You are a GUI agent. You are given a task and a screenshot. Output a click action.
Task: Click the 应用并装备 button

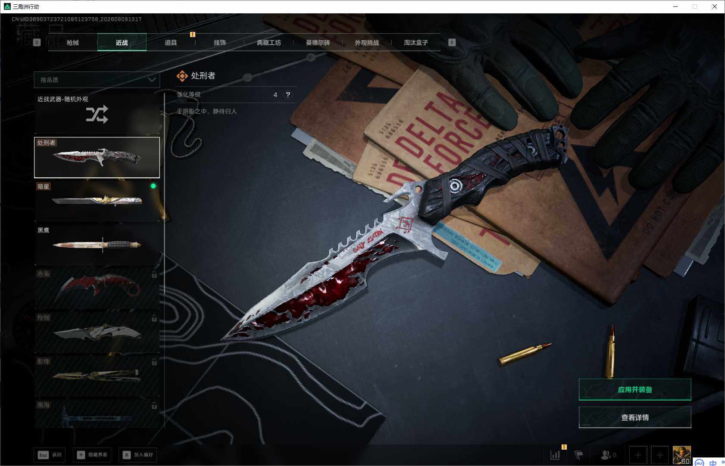point(635,389)
